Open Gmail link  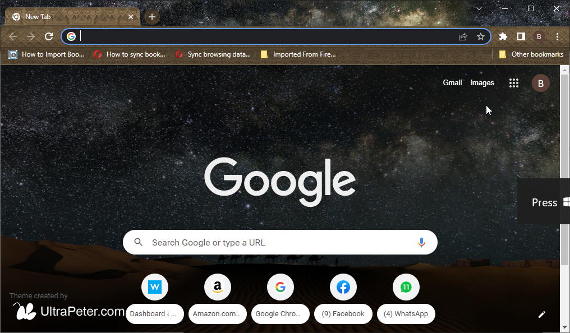tap(452, 83)
